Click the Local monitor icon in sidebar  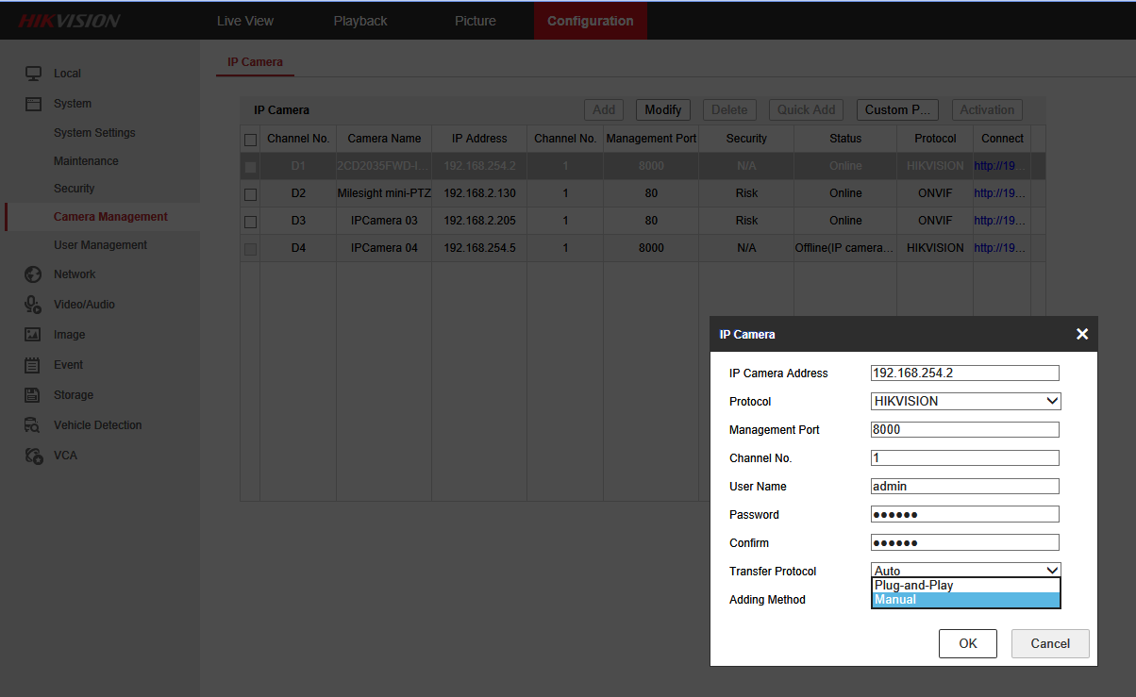pos(33,74)
